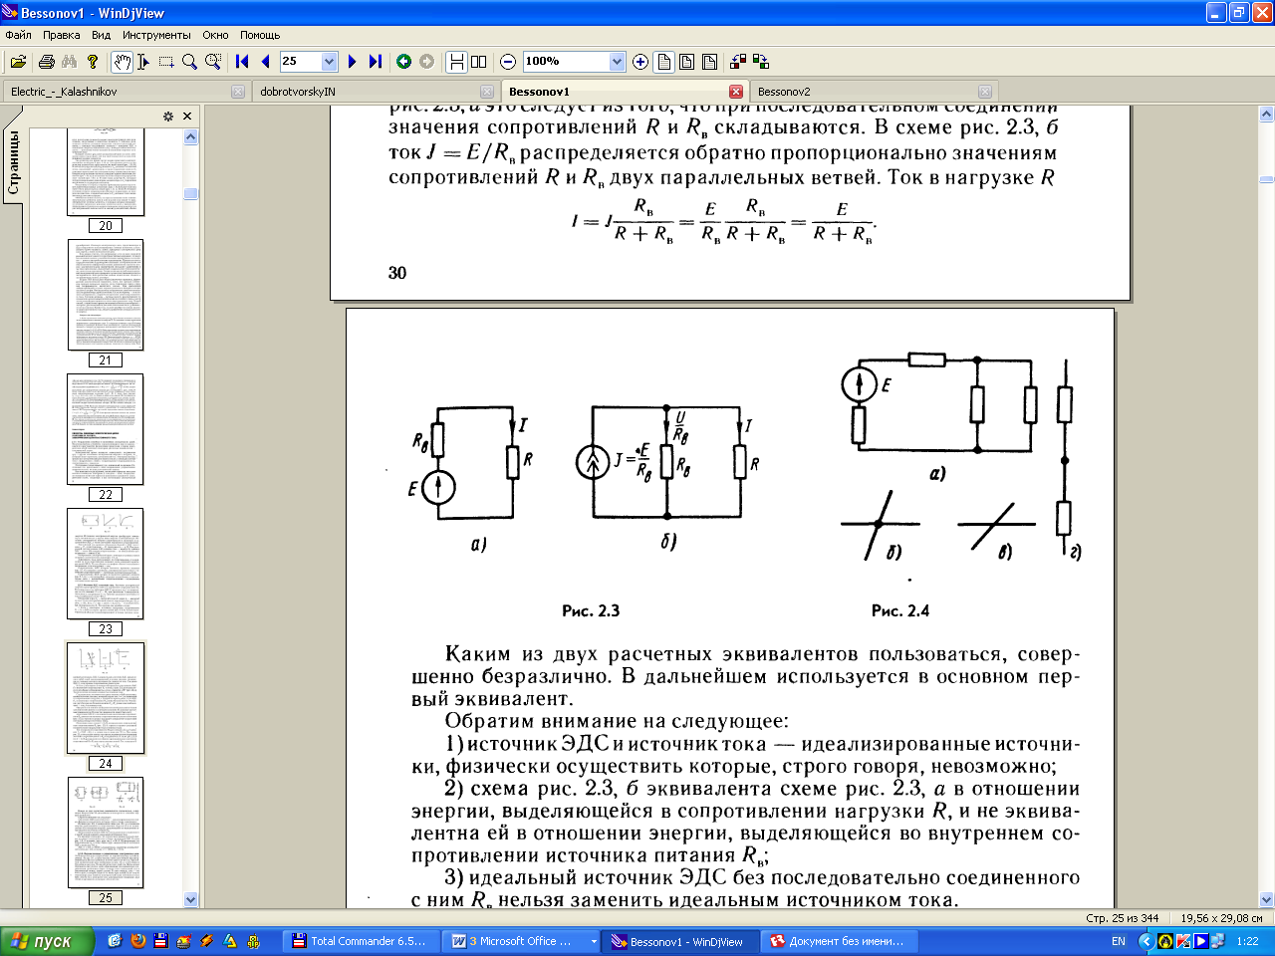The image size is (1275, 956).
Task: Open page 21 thumbnail
Action: point(106,295)
